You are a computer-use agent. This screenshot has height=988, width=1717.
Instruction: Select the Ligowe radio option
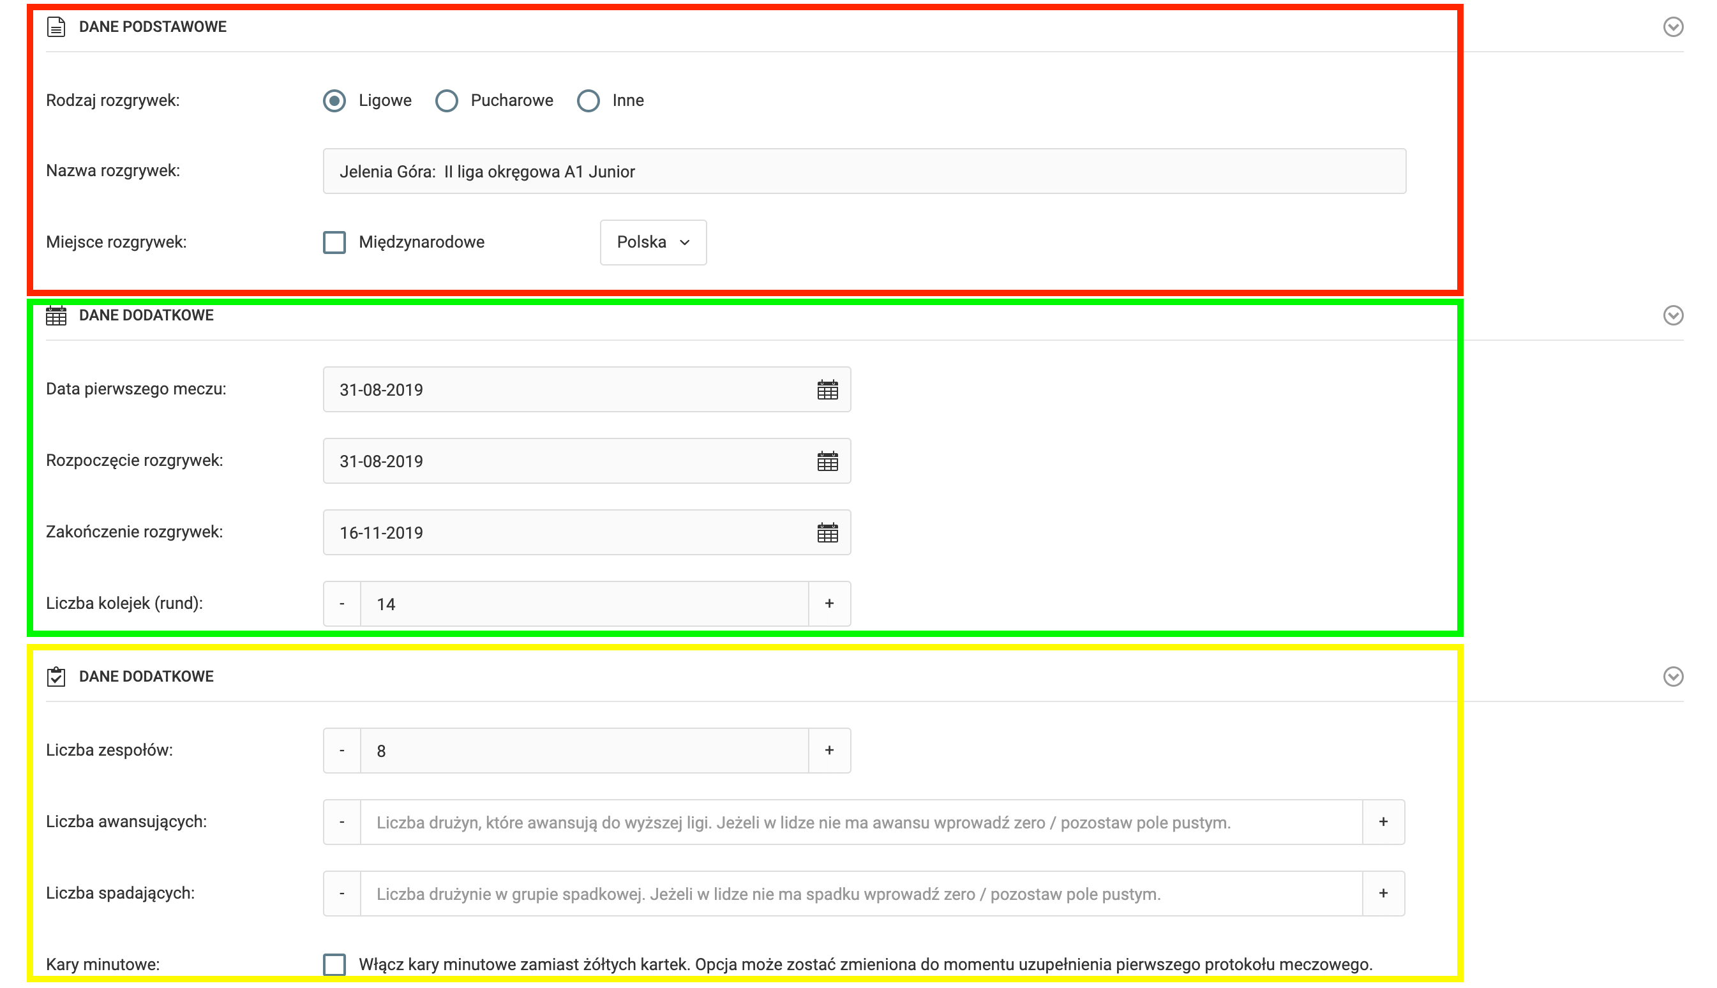pyautogui.click(x=334, y=100)
